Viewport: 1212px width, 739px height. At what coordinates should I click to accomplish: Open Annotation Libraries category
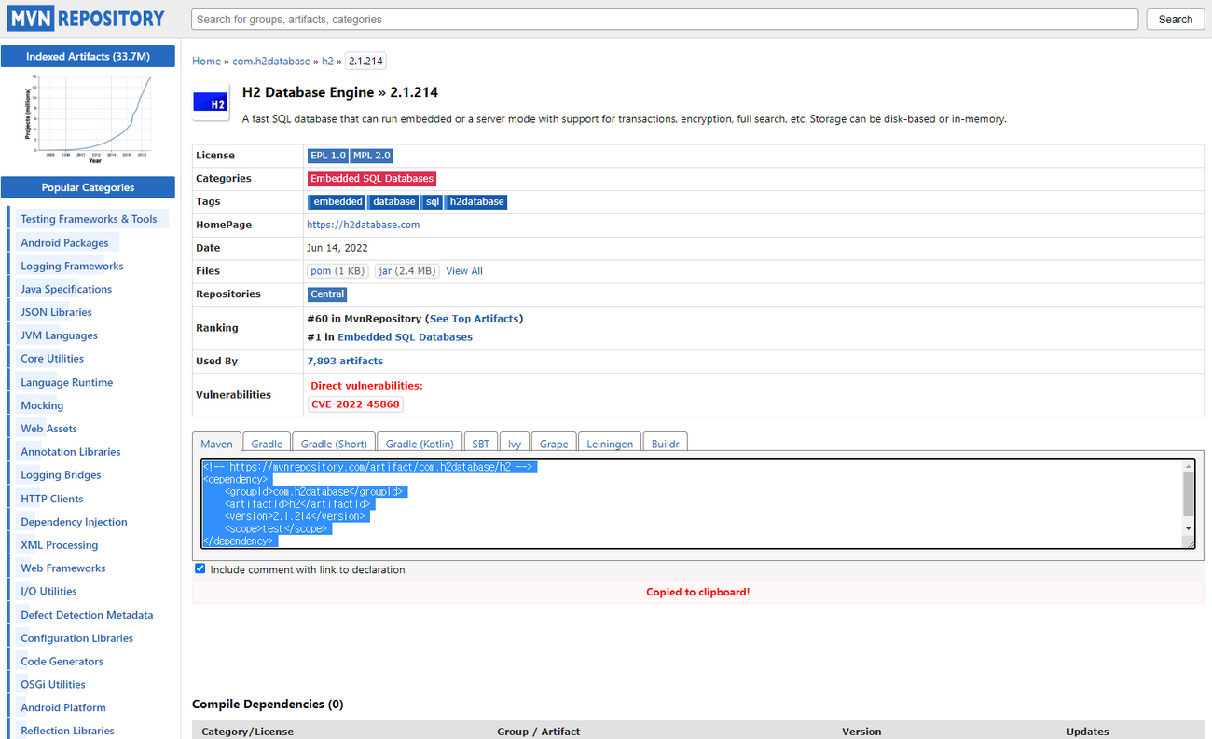71,452
